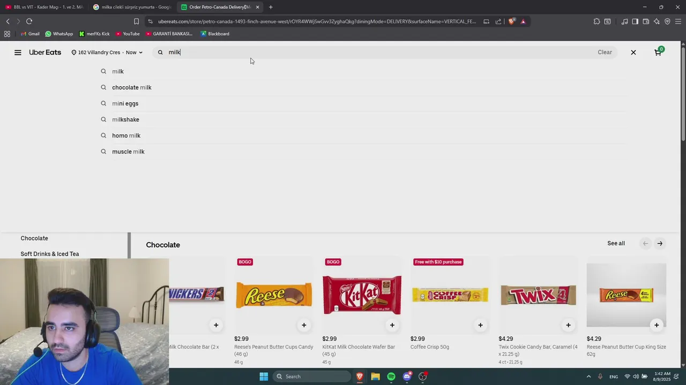
Task: Select the 'muscle milk' suggestion
Action: pos(128,151)
